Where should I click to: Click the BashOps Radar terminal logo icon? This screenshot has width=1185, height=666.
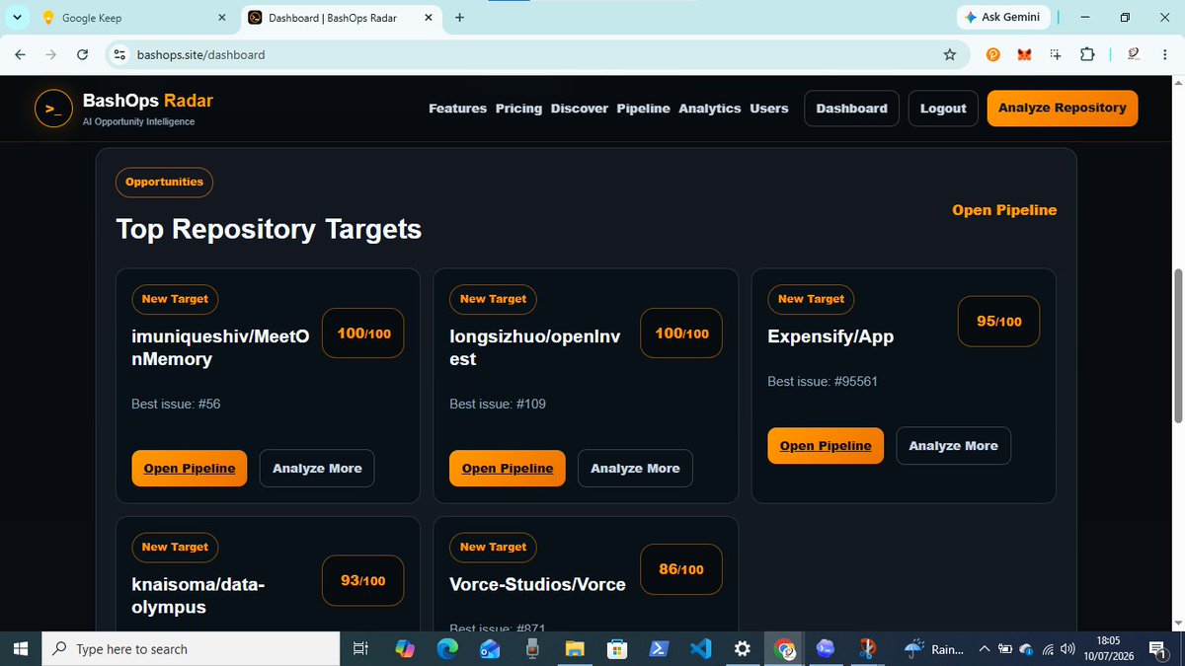[53, 109]
